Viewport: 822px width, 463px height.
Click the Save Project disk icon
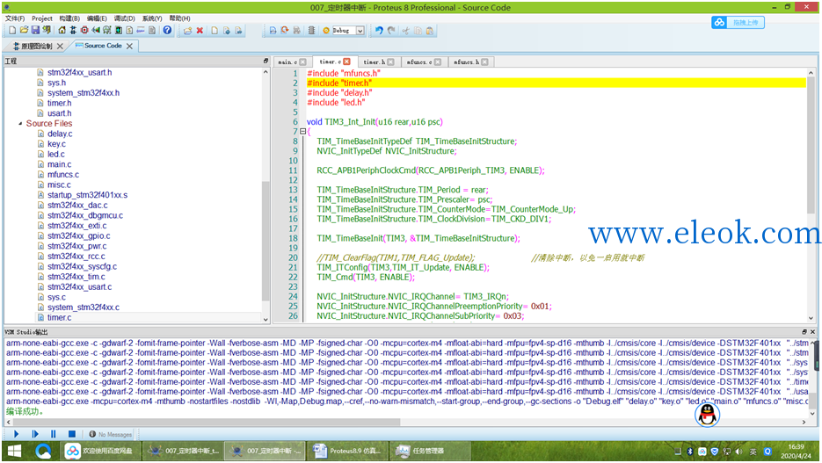[x=35, y=31]
